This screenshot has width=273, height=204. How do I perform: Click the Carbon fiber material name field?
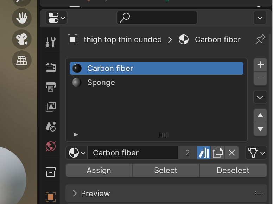133,153
